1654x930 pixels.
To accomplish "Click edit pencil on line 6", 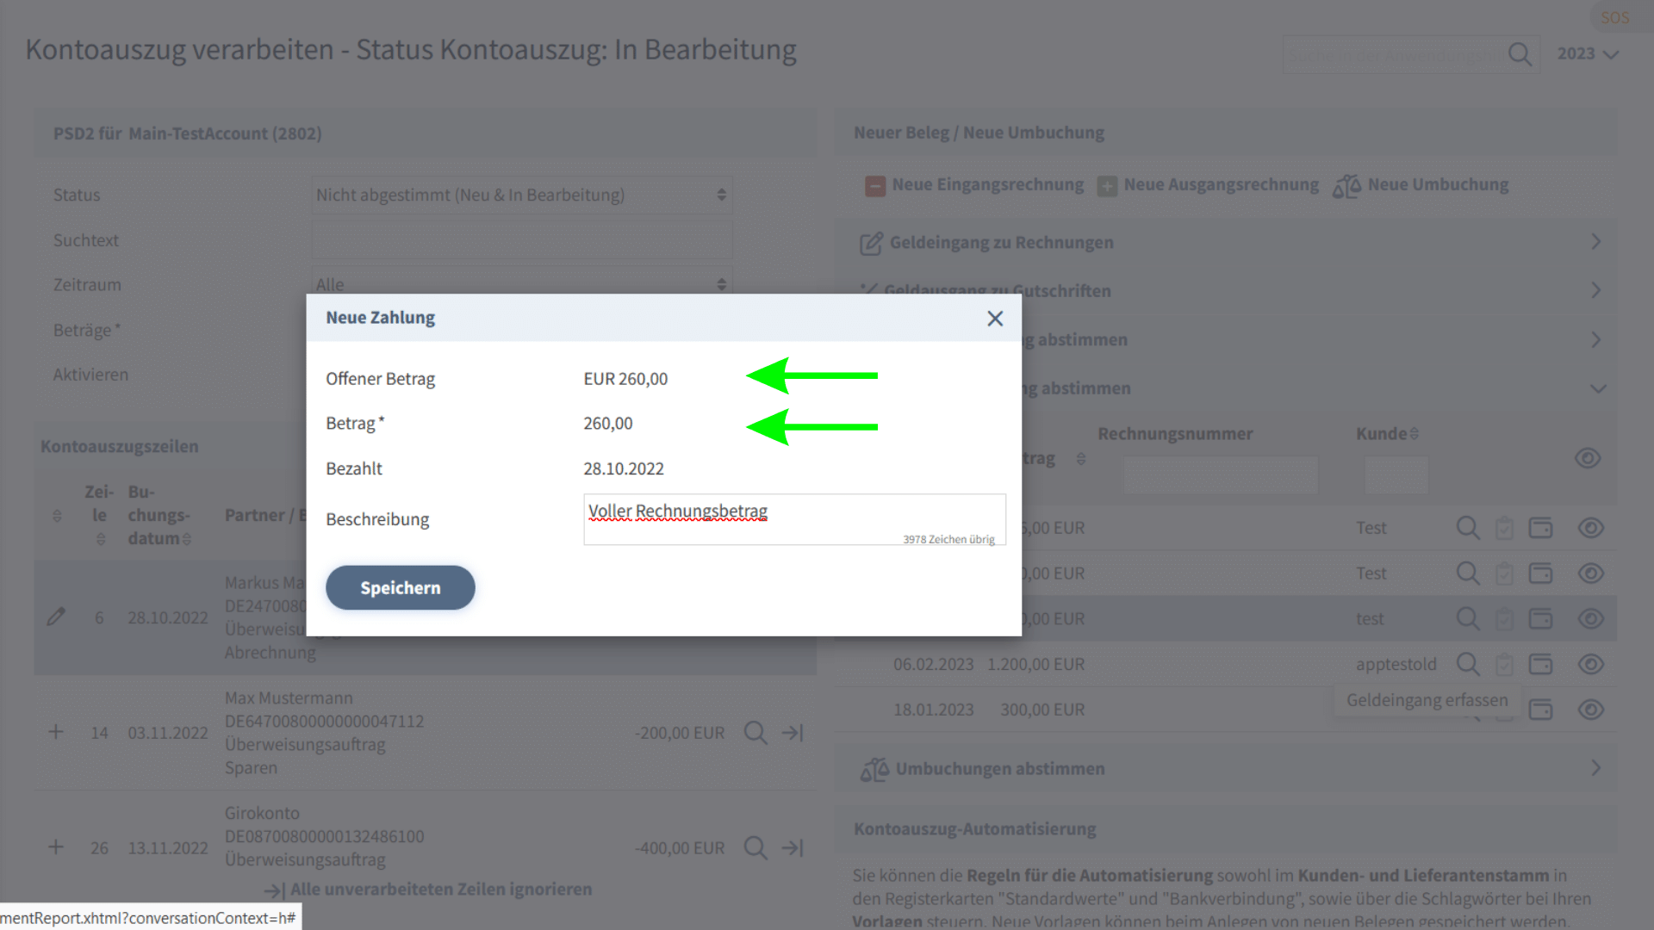I will coord(56,617).
